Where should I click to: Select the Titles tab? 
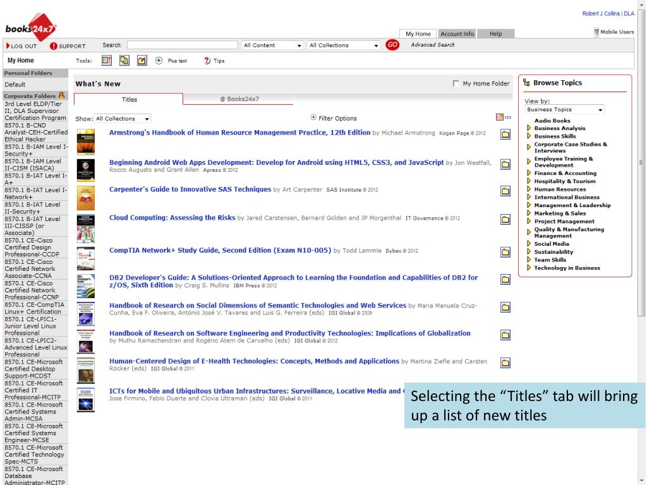[x=129, y=99]
